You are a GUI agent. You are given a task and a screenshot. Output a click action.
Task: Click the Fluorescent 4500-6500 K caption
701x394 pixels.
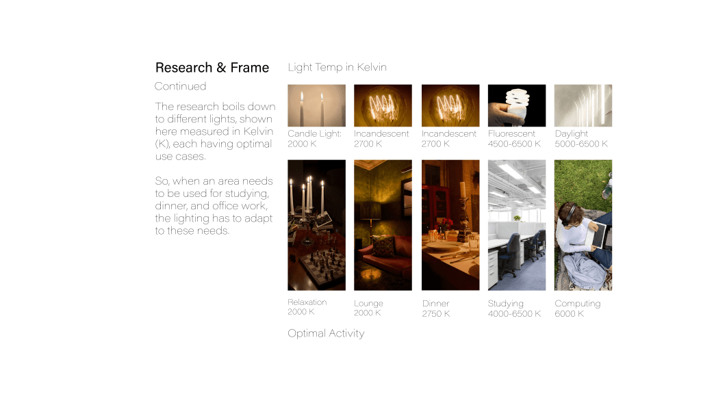click(x=514, y=138)
